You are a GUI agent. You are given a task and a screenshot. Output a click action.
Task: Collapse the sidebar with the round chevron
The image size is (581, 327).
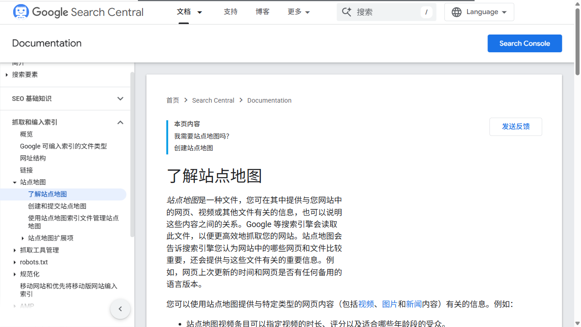pyautogui.click(x=120, y=308)
